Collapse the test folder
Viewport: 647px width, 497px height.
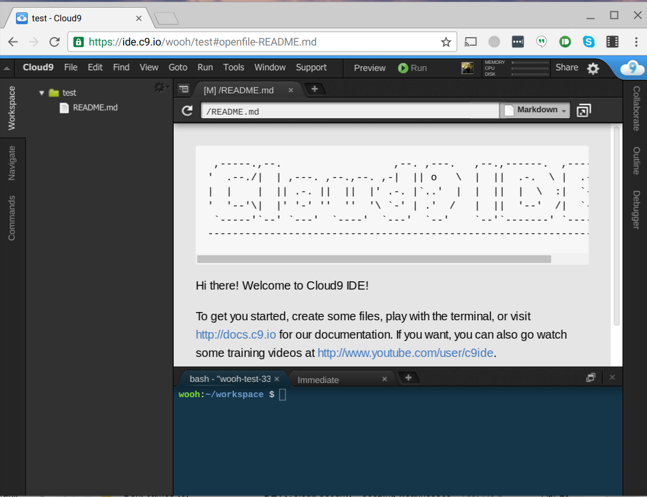(42, 93)
